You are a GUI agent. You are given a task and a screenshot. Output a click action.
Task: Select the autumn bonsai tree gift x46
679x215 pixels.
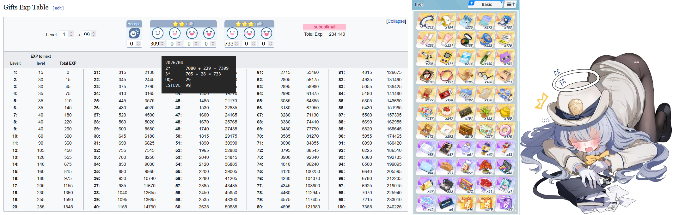486,167
